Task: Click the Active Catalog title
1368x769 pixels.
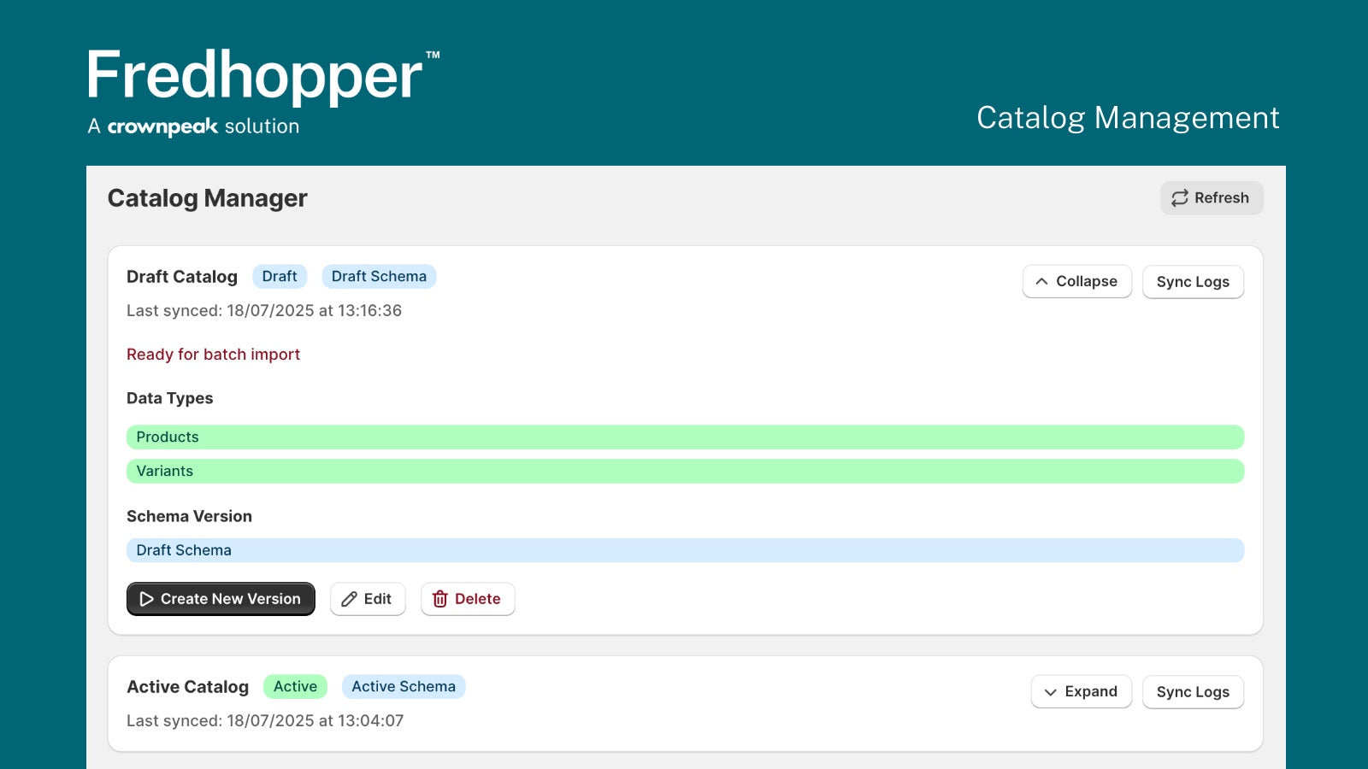Action: coord(187,687)
